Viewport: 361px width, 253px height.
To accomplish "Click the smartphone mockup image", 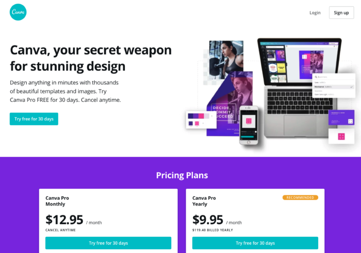I will 249,125.
